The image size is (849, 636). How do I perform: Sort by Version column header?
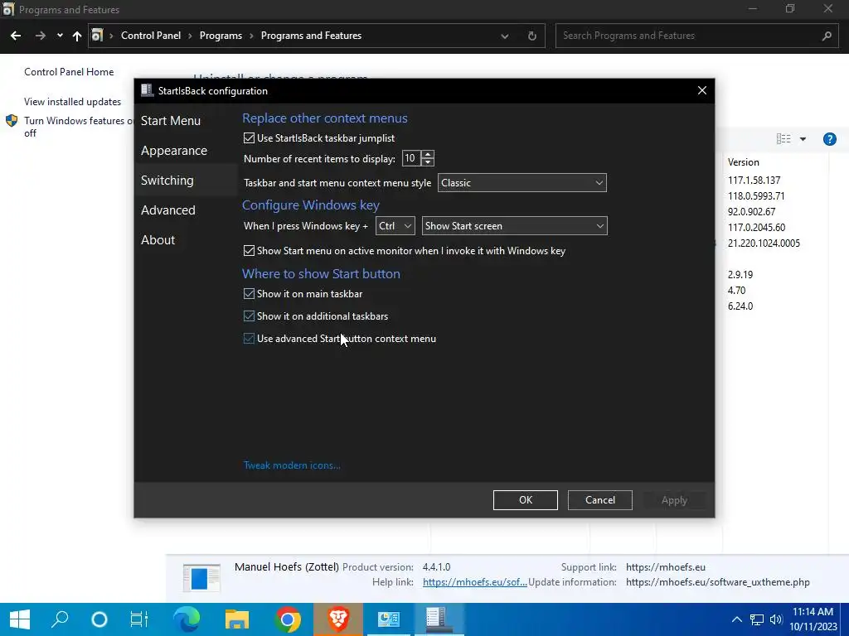(x=743, y=162)
